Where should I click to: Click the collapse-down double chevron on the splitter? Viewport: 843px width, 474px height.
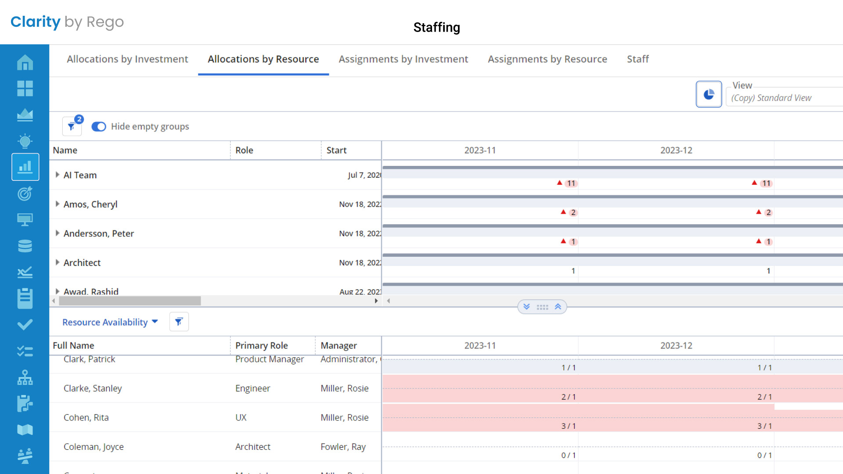click(526, 307)
